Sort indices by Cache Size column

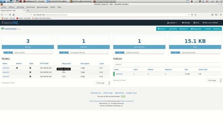(203, 69)
